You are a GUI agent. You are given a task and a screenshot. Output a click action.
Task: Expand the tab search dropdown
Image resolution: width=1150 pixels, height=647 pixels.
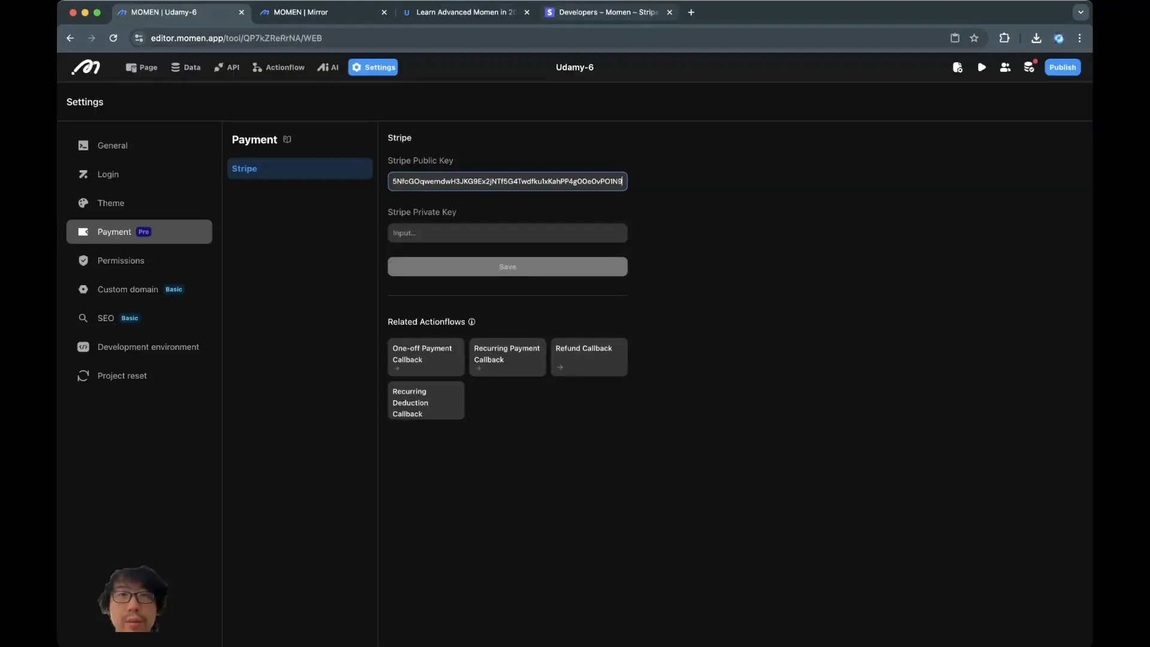pos(1081,12)
